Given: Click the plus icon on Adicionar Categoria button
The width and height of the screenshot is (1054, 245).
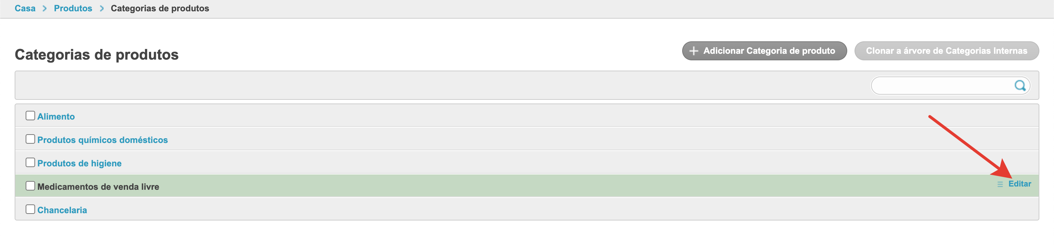Looking at the screenshot, I should 694,51.
